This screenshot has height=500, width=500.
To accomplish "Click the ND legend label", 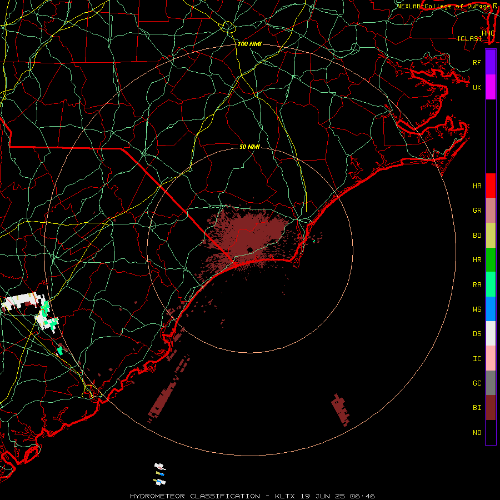I will (x=477, y=433).
